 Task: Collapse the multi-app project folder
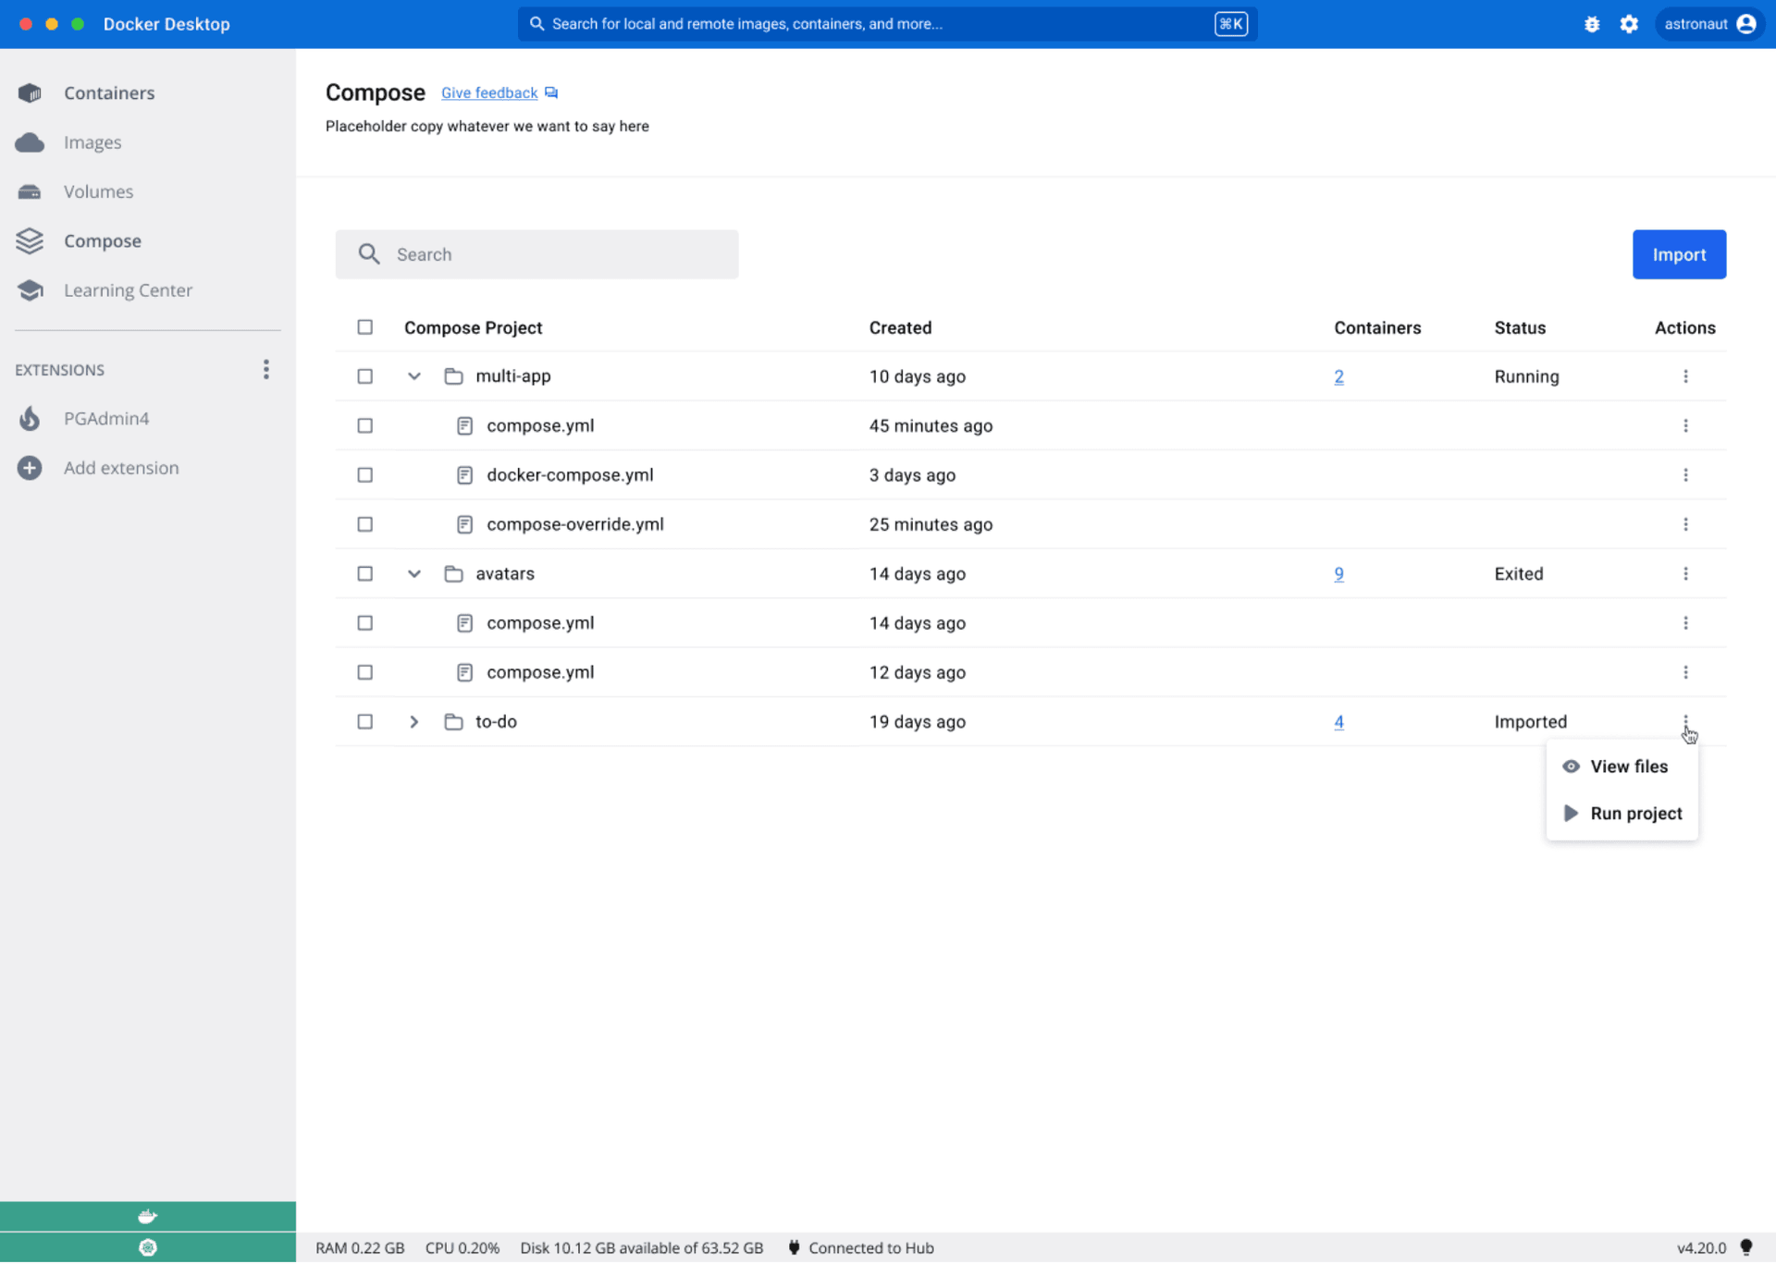click(414, 376)
